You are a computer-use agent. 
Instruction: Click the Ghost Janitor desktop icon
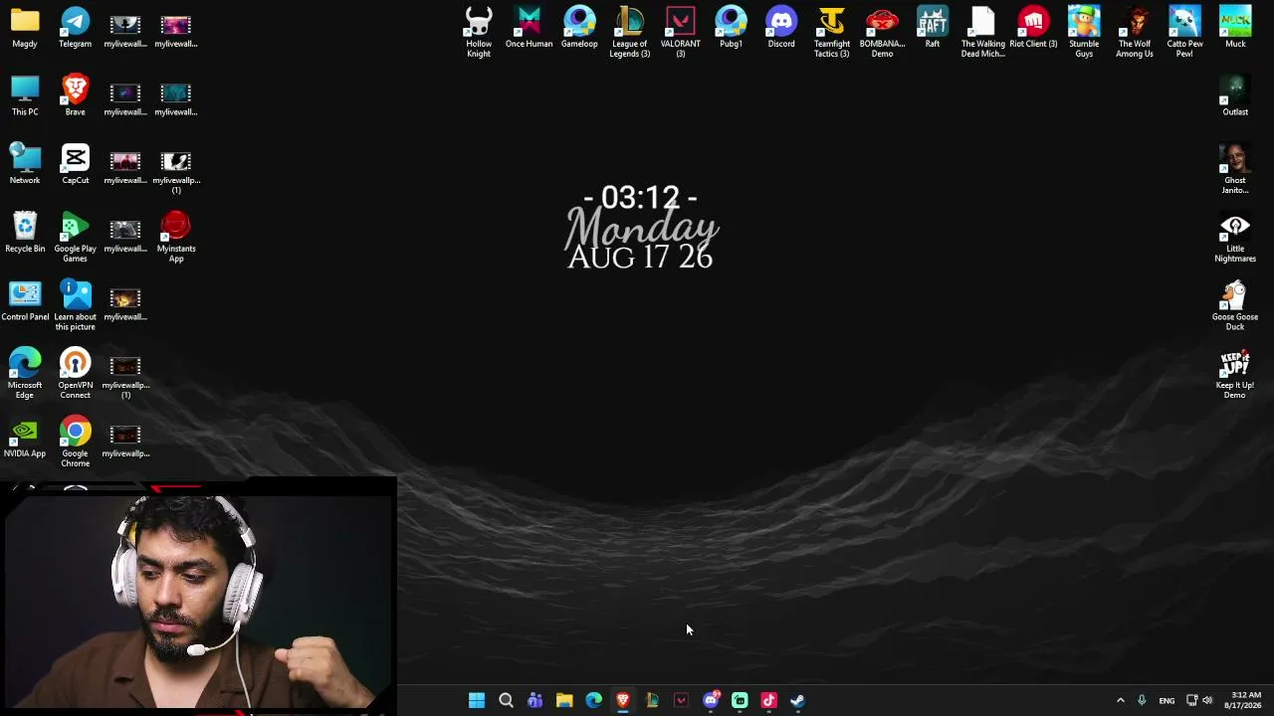1235,169
